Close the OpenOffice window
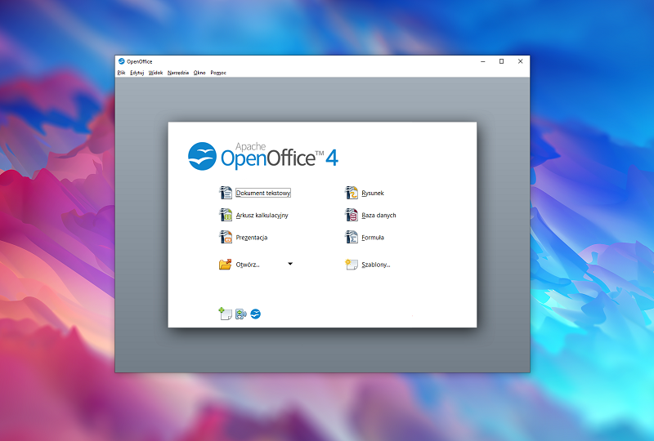This screenshot has height=441, width=654. [520, 61]
